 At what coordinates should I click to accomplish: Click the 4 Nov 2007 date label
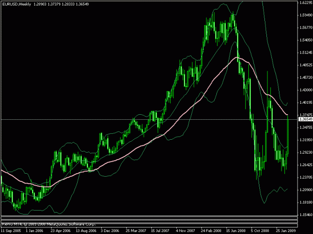tap(185, 231)
